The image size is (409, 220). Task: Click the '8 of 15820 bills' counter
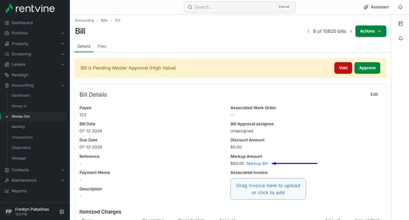tap(330, 31)
